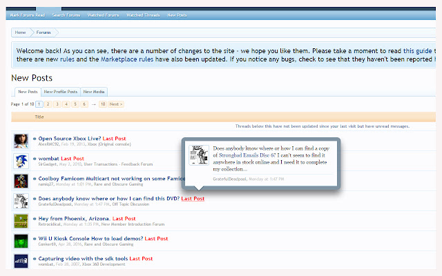This screenshot has height=276, width=442.
Task: Open 'this guide' link in welcome notice
Action: (417, 51)
